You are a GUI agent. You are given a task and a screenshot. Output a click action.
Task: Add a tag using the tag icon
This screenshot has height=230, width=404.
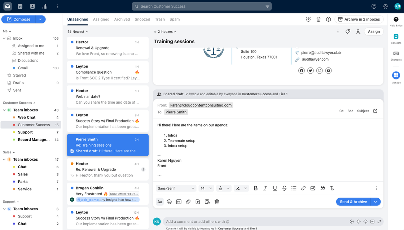click(x=348, y=31)
